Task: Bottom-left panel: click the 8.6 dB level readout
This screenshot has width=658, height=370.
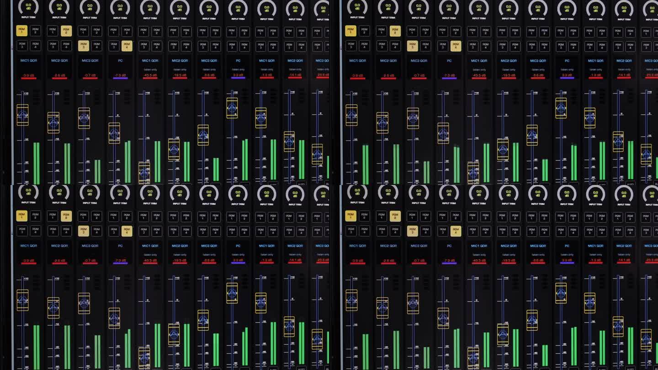Action: tap(209, 260)
